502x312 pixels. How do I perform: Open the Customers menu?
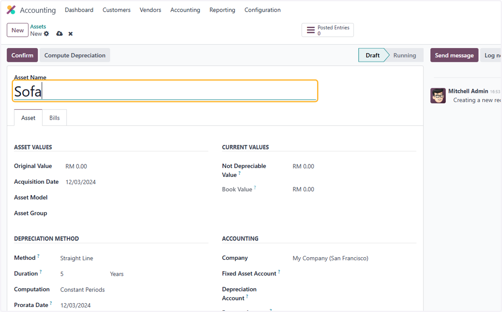click(x=117, y=10)
